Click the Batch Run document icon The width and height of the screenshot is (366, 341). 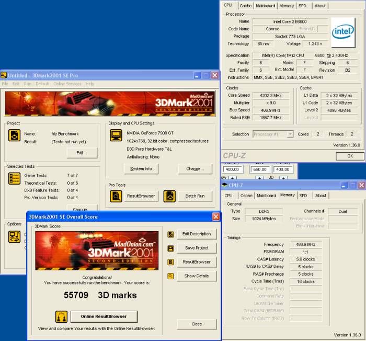(x=169, y=196)
